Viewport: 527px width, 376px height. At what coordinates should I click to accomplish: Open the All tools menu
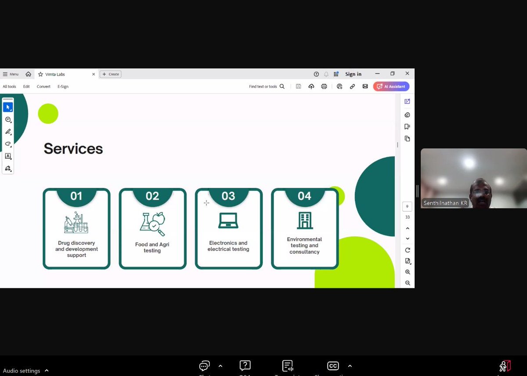tap(9, 87)
